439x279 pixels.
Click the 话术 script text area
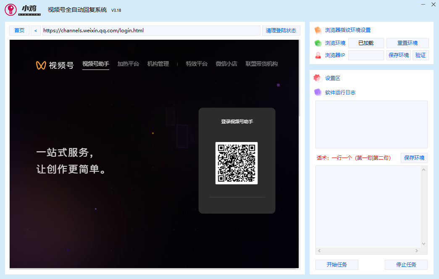[368, 207]
